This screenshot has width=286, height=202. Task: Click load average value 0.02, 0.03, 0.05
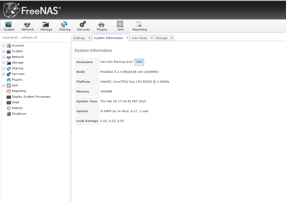click(x=112, y=121)
